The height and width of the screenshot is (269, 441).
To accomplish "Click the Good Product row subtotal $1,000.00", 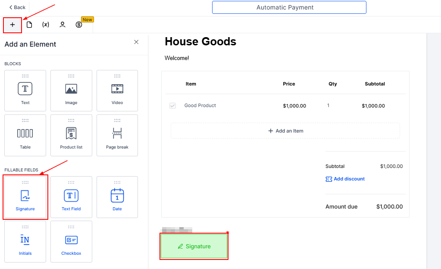I will tap(373, 106).
